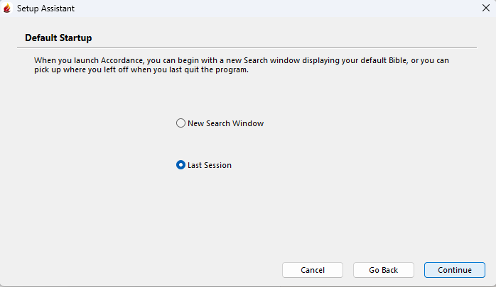The image size is (496, 287).
Task: Click the "Last Session" option label
Action: tap(209, 165)
